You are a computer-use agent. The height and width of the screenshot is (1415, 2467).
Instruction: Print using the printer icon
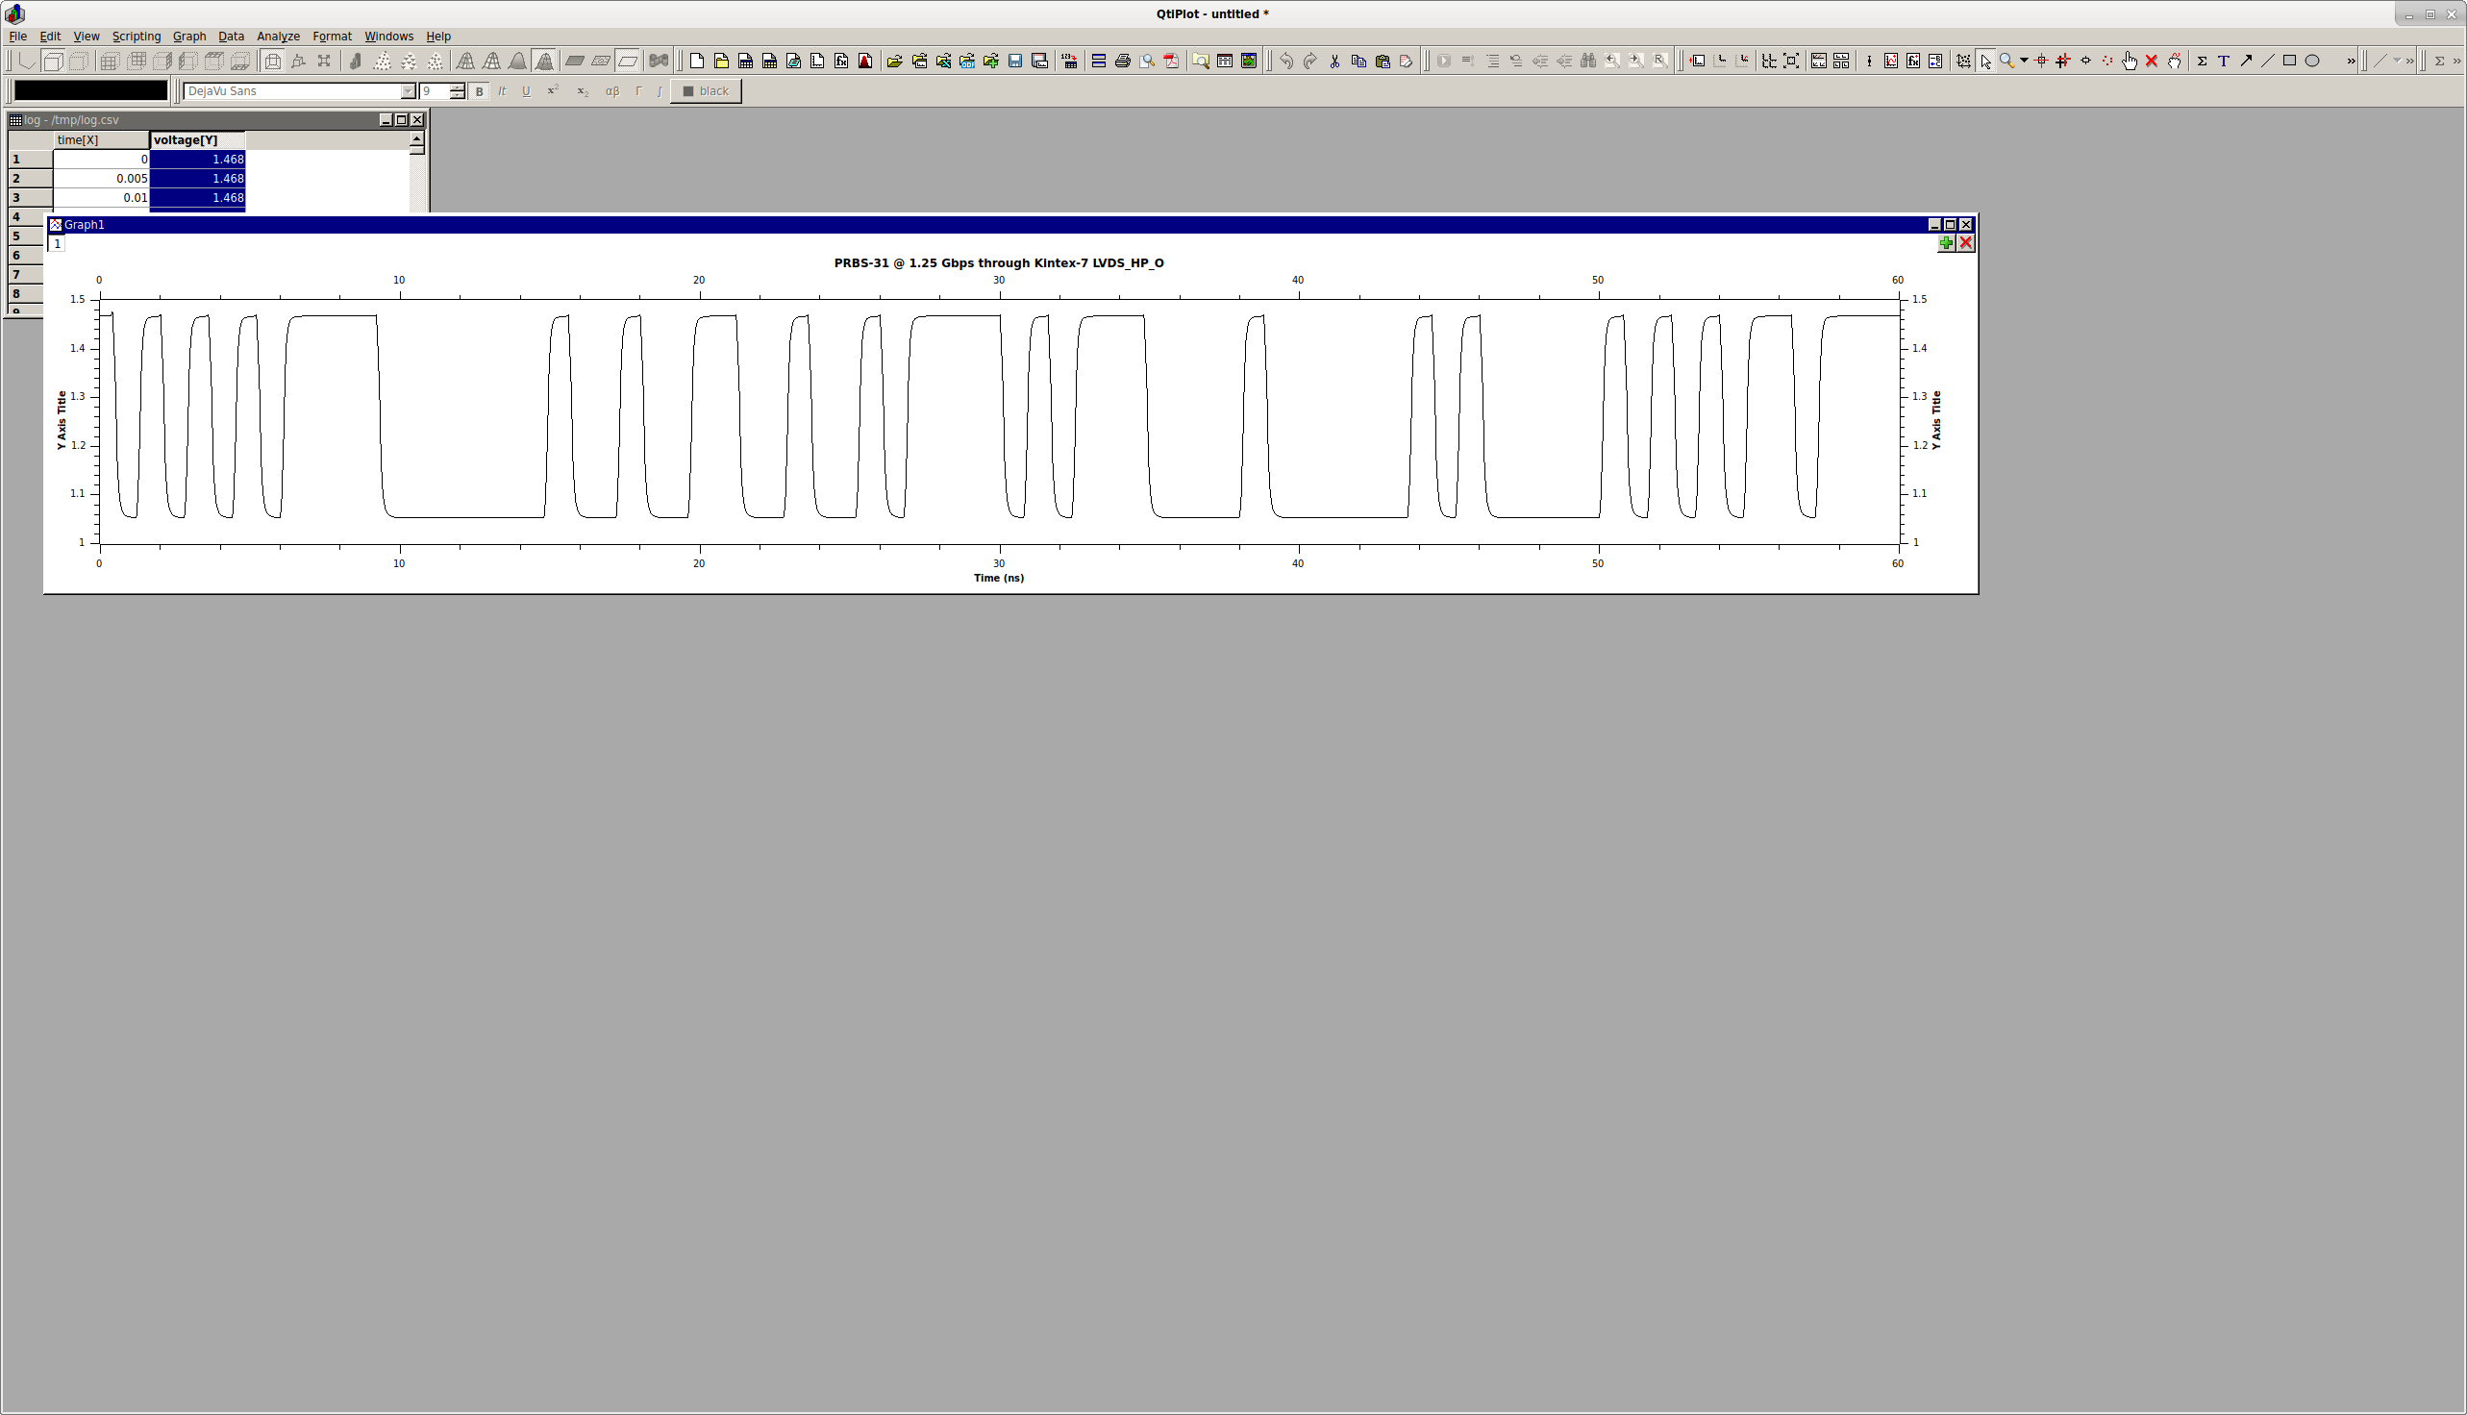point(1123,62)
